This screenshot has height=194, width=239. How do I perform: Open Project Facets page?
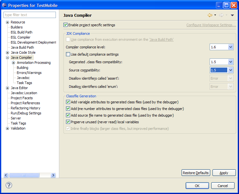click(x=22, y=98)
